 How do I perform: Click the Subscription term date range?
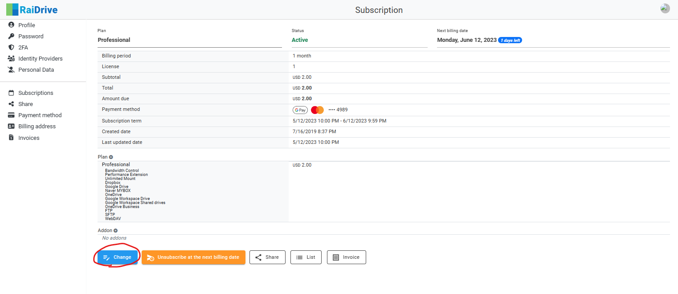339,121
